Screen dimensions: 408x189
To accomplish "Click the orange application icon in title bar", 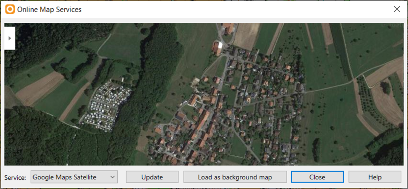I will [x=10, y=9].
